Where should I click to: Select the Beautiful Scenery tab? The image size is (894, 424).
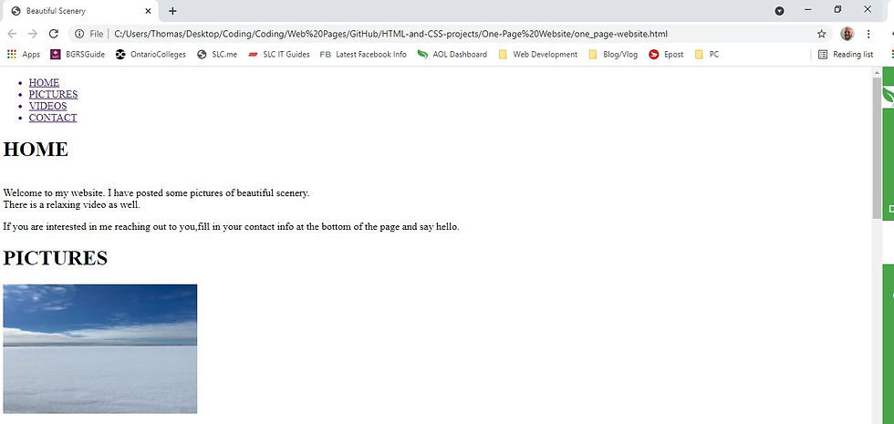pos(80,11)
